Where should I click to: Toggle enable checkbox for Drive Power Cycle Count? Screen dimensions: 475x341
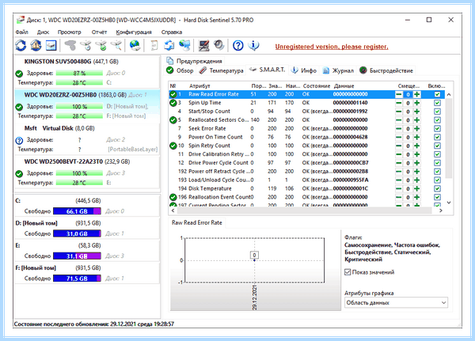(x=437, y=163)
